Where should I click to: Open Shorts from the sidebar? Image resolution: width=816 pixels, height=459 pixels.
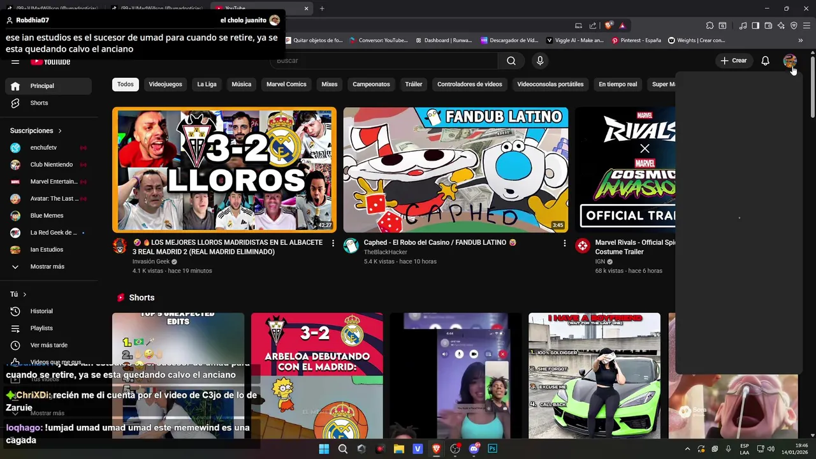click(x=48, y=103)
